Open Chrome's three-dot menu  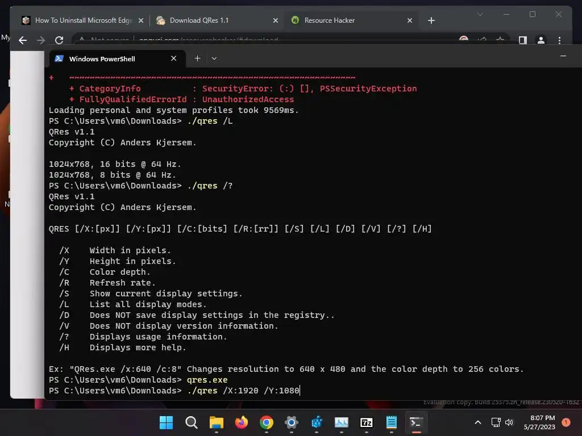559,40
